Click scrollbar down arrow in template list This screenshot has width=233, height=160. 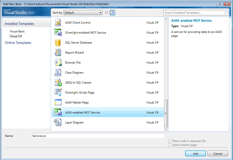(166, 129)
